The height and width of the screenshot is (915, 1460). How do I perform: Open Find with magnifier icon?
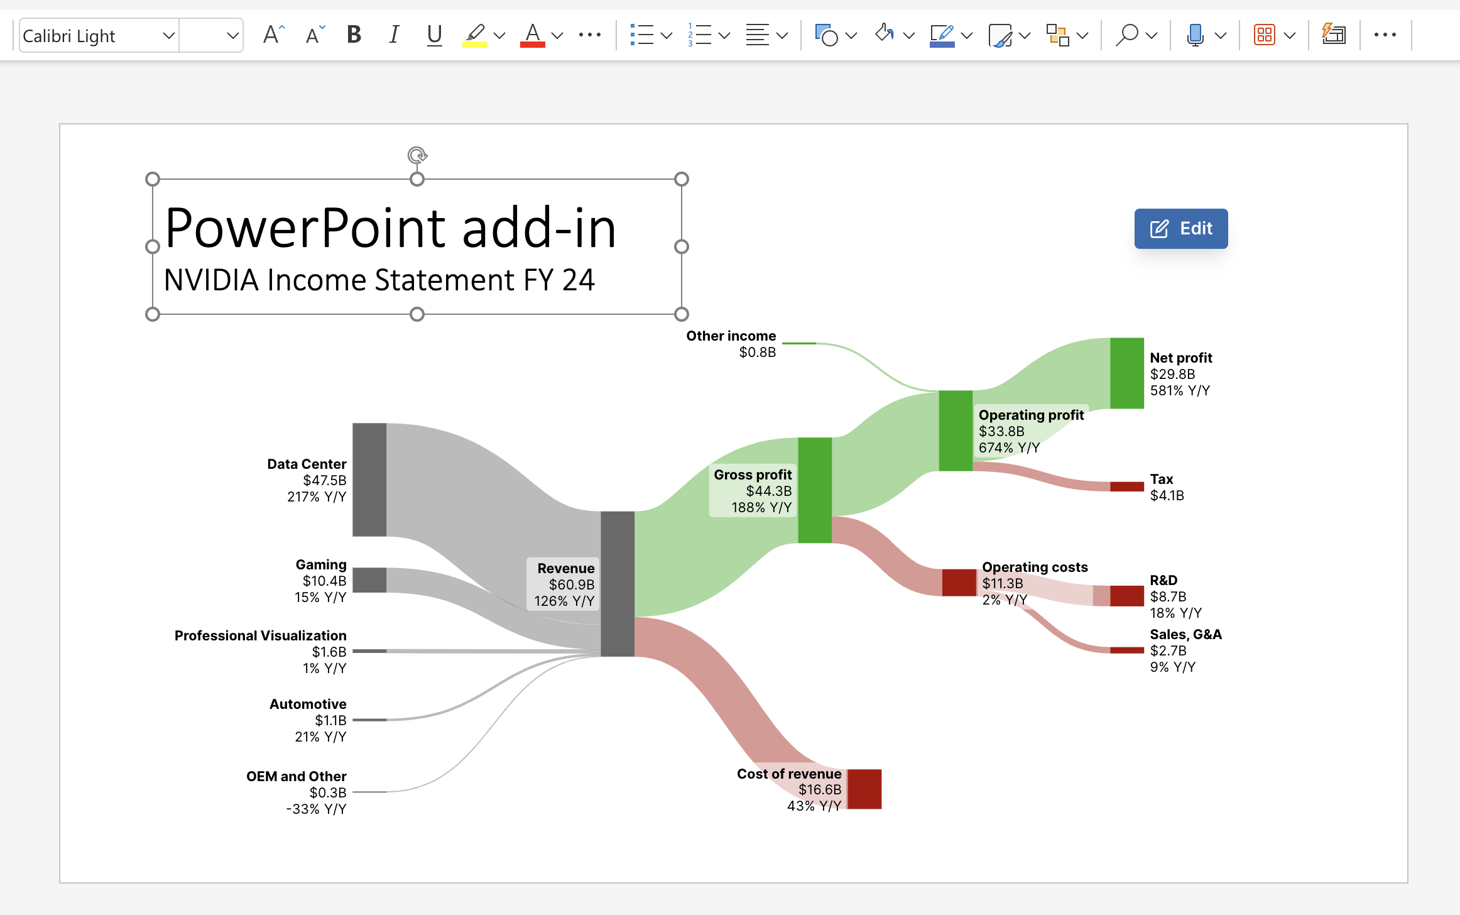(x=1127, y=35)
